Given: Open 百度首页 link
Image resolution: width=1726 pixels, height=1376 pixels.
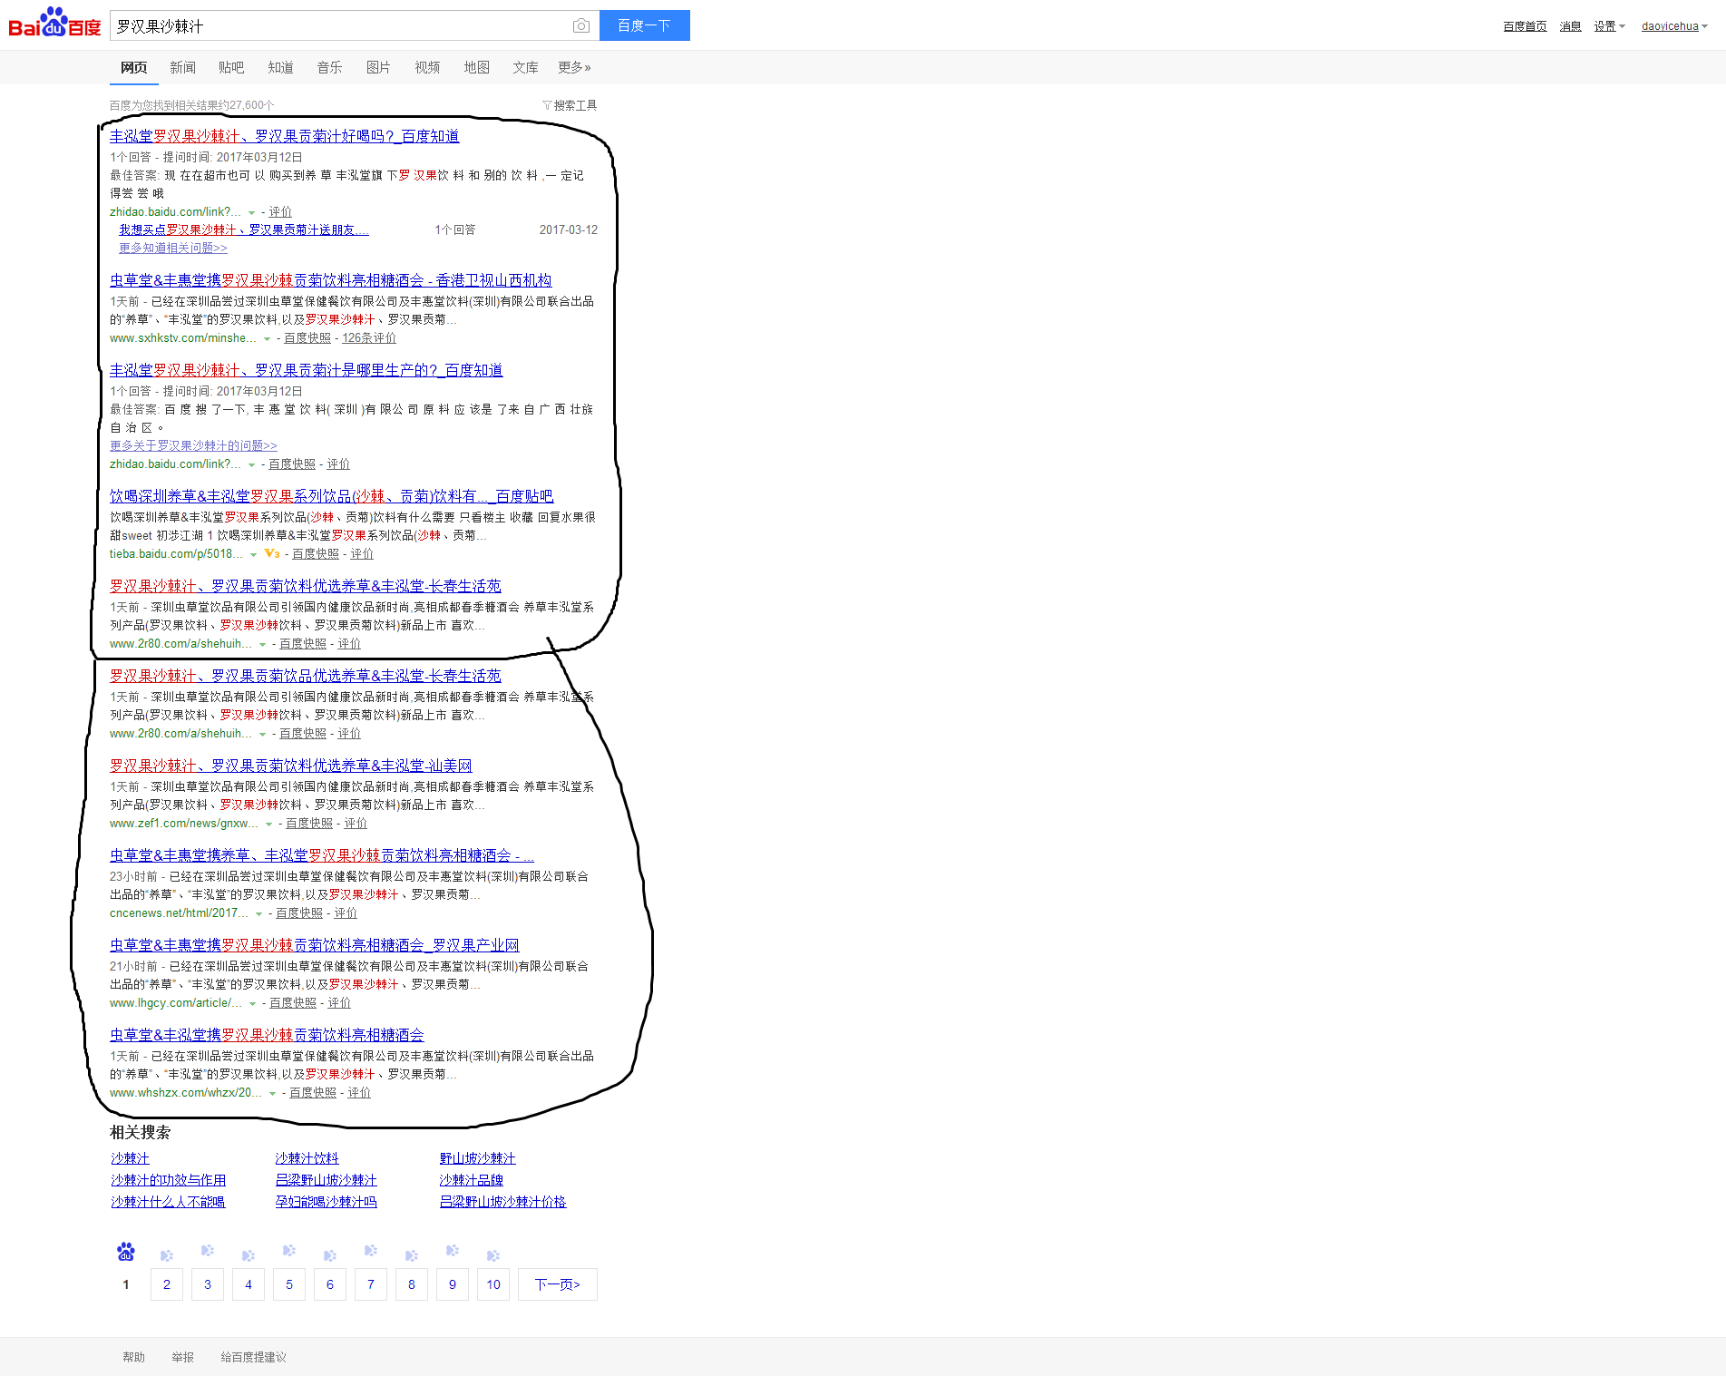Looking at the screenshot, I should click(x=1525, y=26).
